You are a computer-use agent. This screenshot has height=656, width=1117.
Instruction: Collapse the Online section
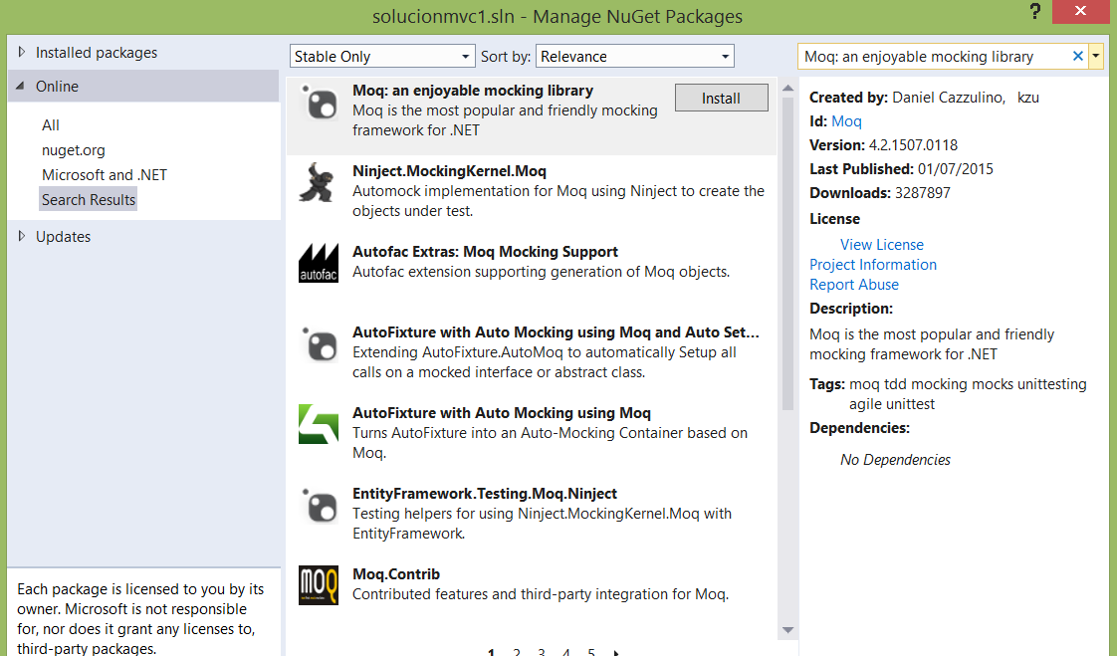point(21,87)
